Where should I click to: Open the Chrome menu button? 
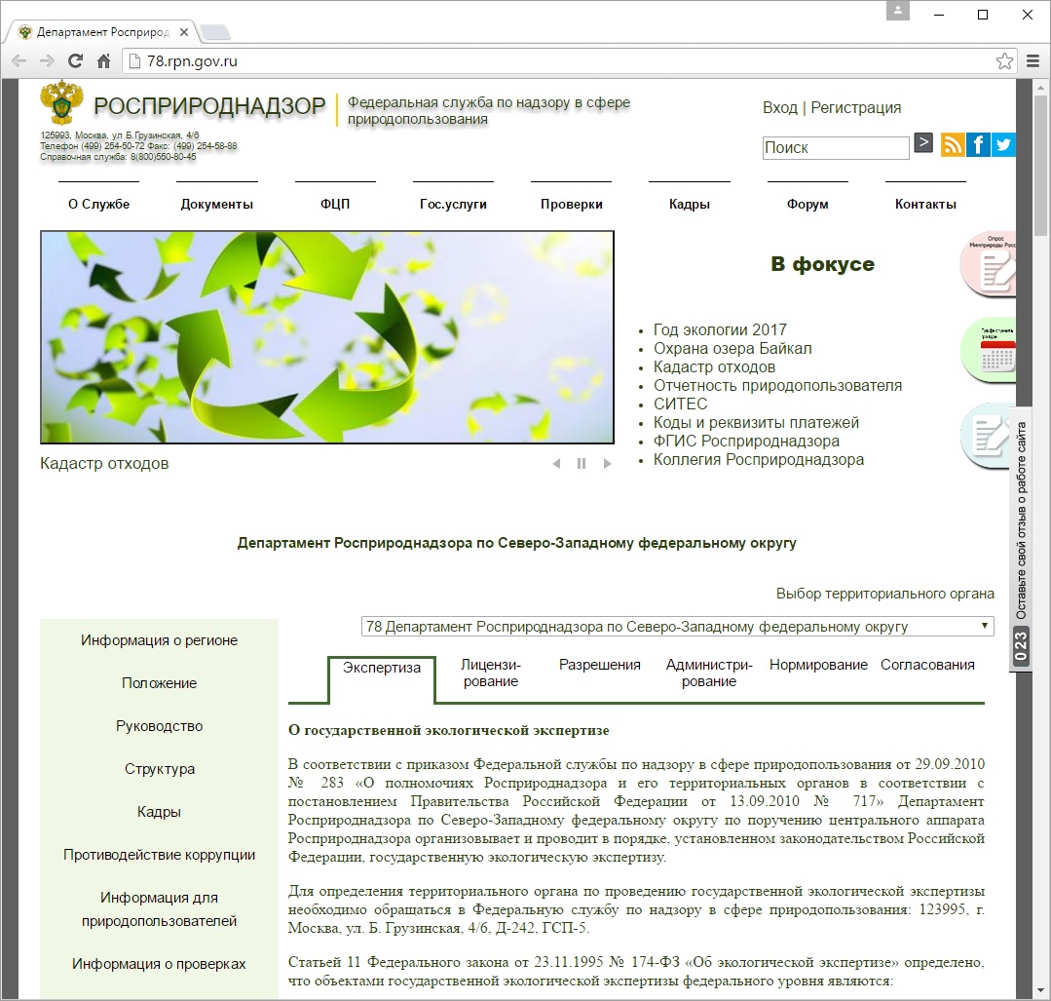tap(1033, 61)
